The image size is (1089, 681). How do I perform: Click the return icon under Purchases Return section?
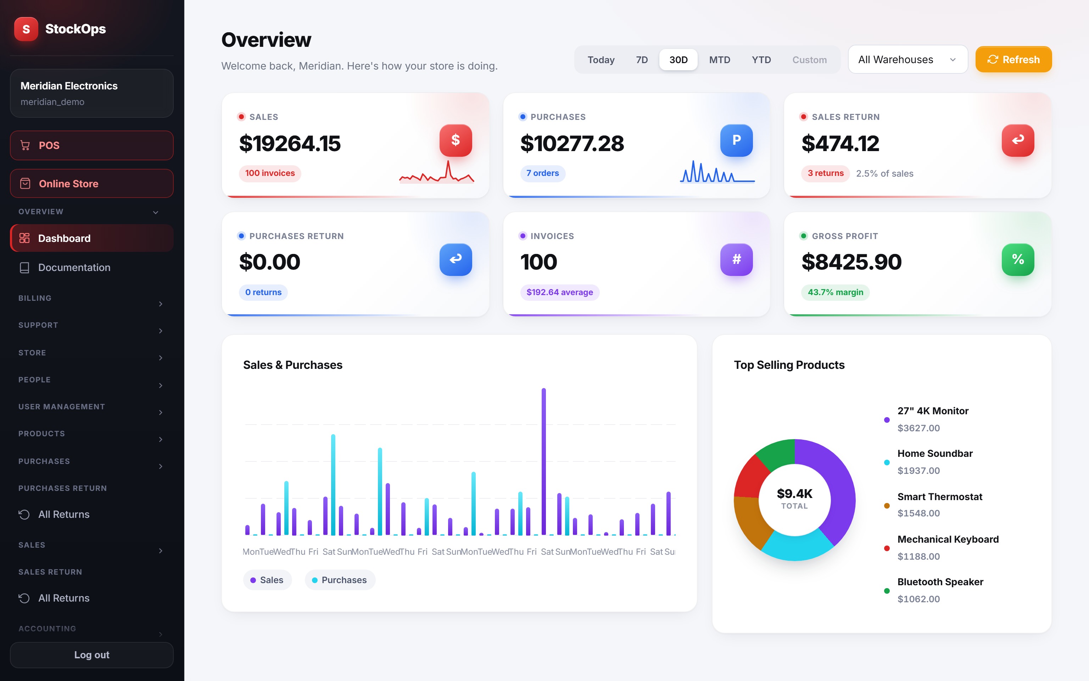[x=24, y=514]
